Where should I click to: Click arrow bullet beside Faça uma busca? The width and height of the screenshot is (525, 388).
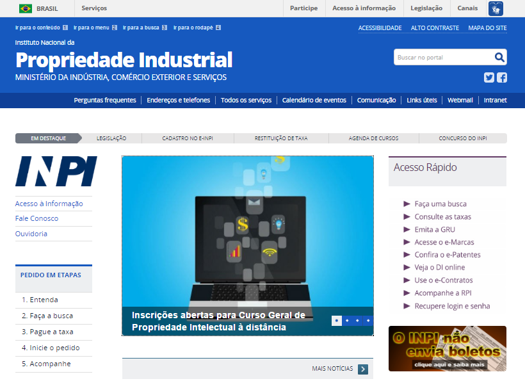[x=407, y=204]
